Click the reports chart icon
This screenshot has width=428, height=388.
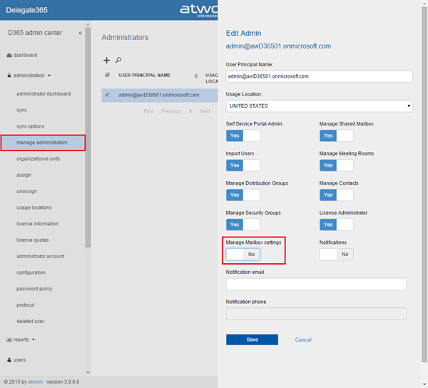pos(9,339)
